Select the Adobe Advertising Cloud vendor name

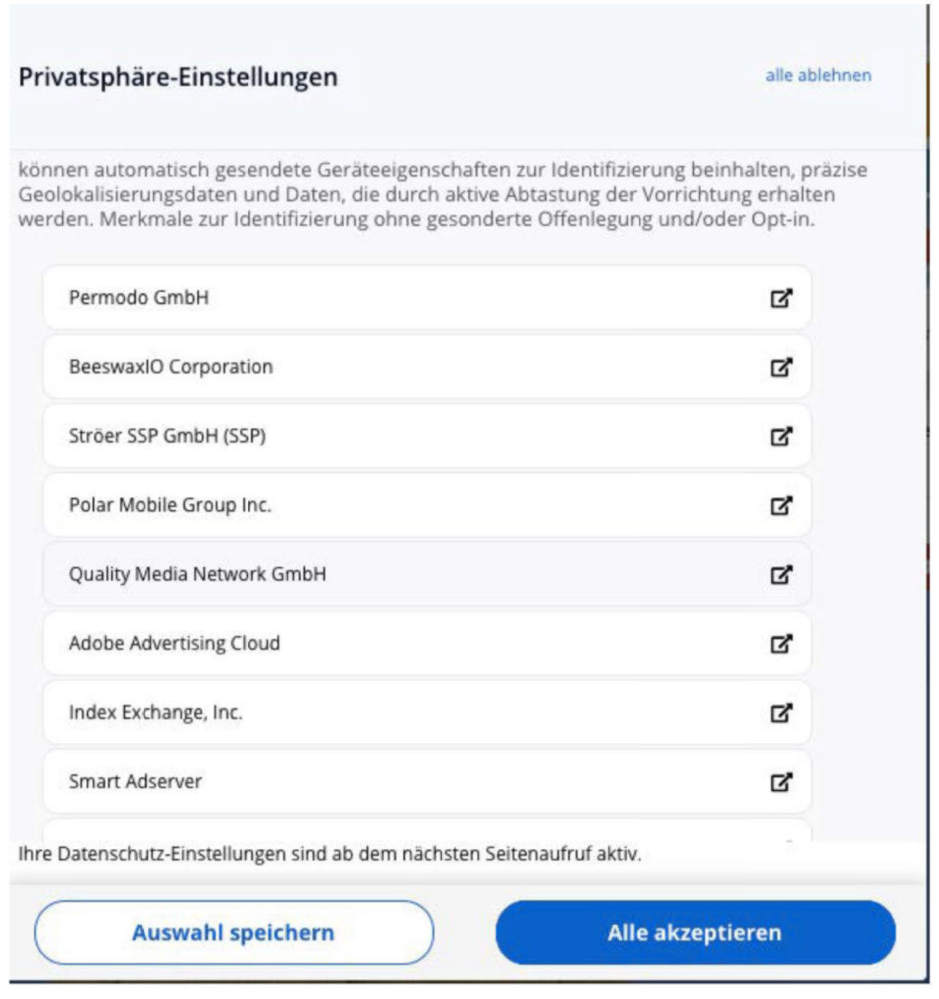174,643
